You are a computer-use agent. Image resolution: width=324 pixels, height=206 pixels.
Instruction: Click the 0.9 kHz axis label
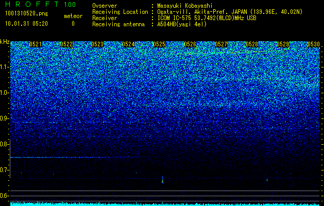(x=4, y=118)
